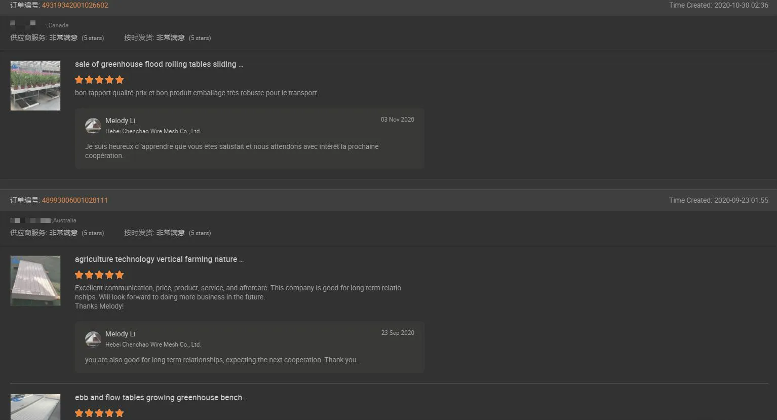Viewport: 777px width, 420px height.
Task: Click Hebei Chenchao Wire Mesh Co., Ltd. supplier name
Action: point(153,131)
